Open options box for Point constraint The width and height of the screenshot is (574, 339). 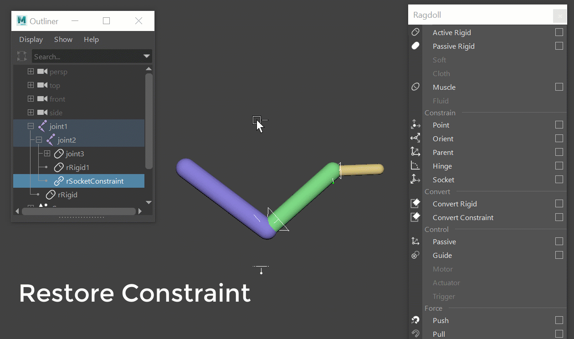coord(559,125)
